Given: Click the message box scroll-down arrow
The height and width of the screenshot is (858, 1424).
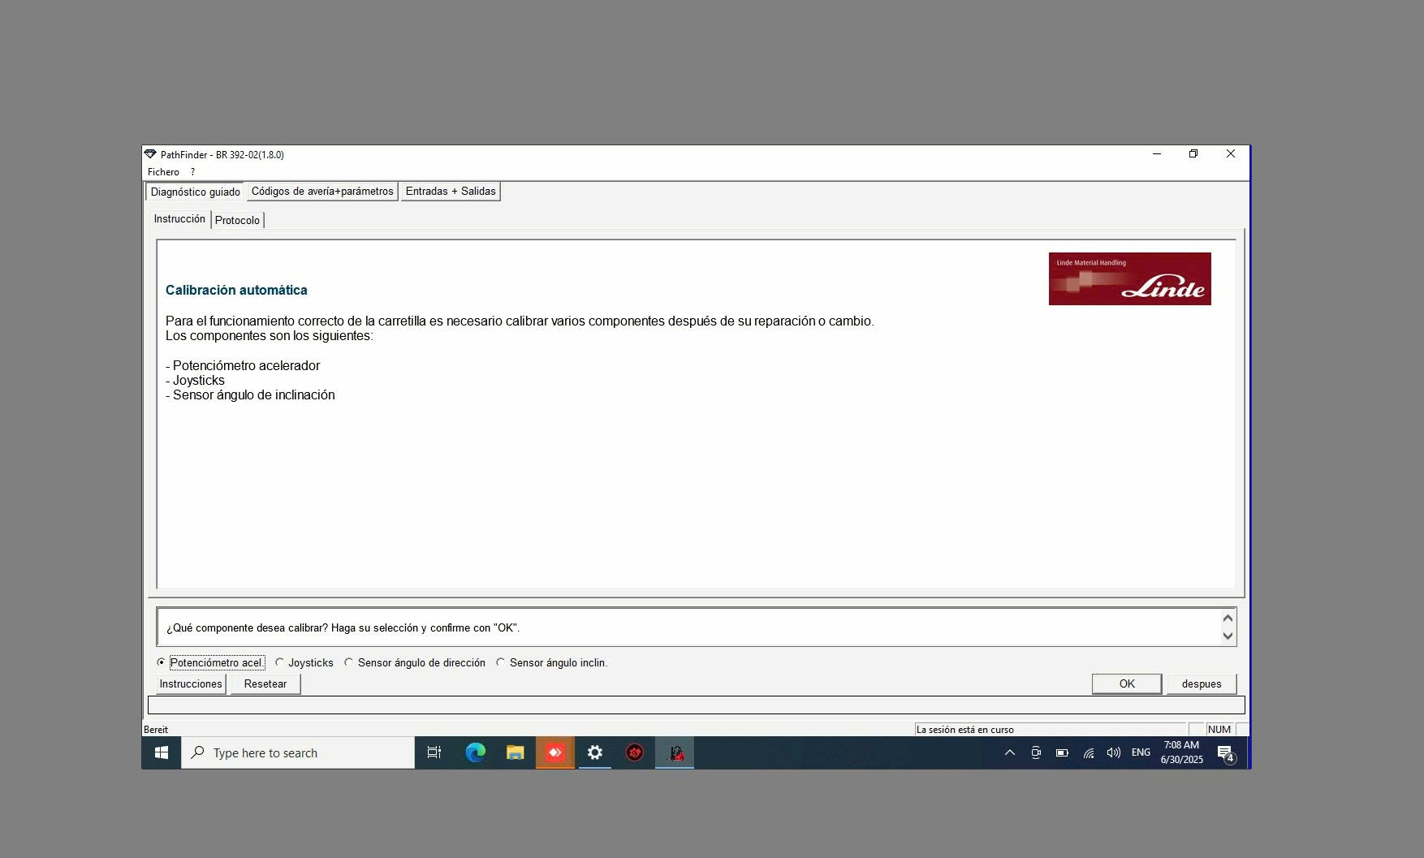Looking at the screenshot, I should [x=1227, y=637].
